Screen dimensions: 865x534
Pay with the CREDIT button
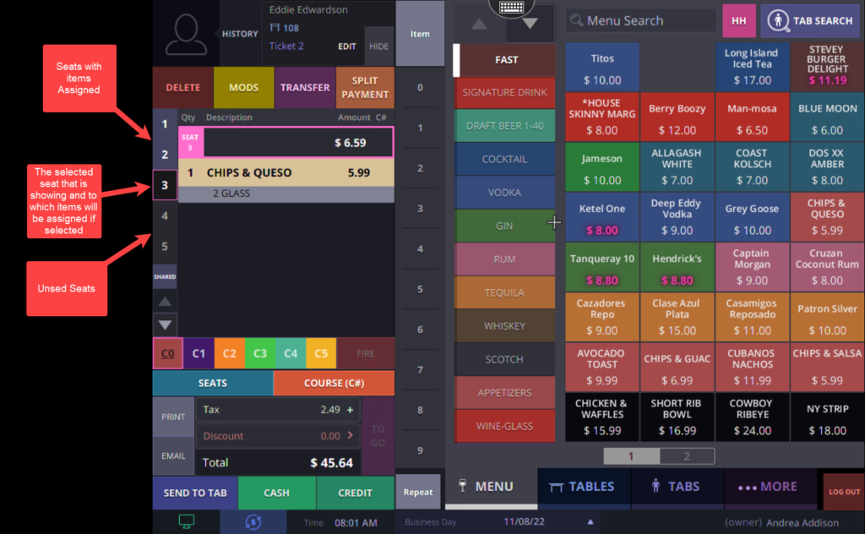click(x=355, y=493)
